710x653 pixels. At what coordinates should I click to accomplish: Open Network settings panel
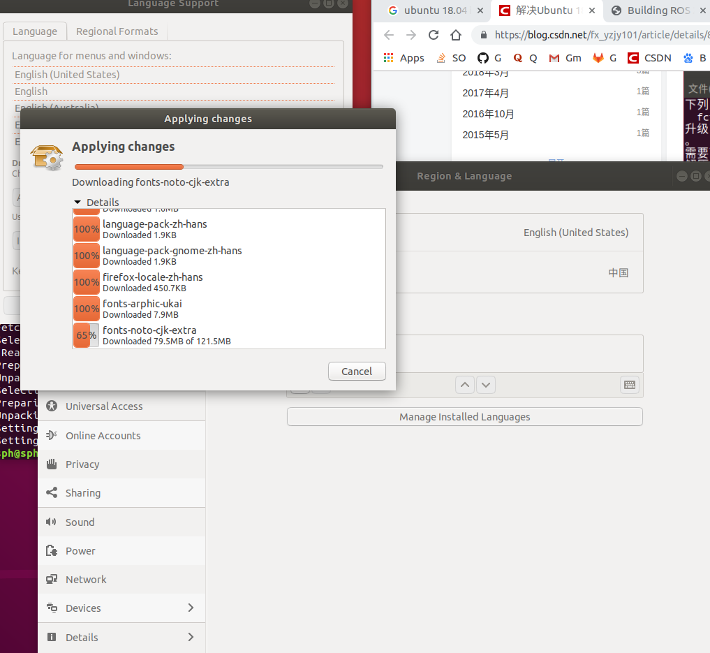point(121,579)
